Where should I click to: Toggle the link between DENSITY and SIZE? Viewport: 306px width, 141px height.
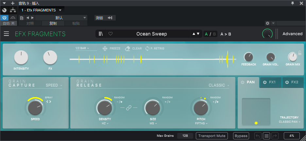128,107
